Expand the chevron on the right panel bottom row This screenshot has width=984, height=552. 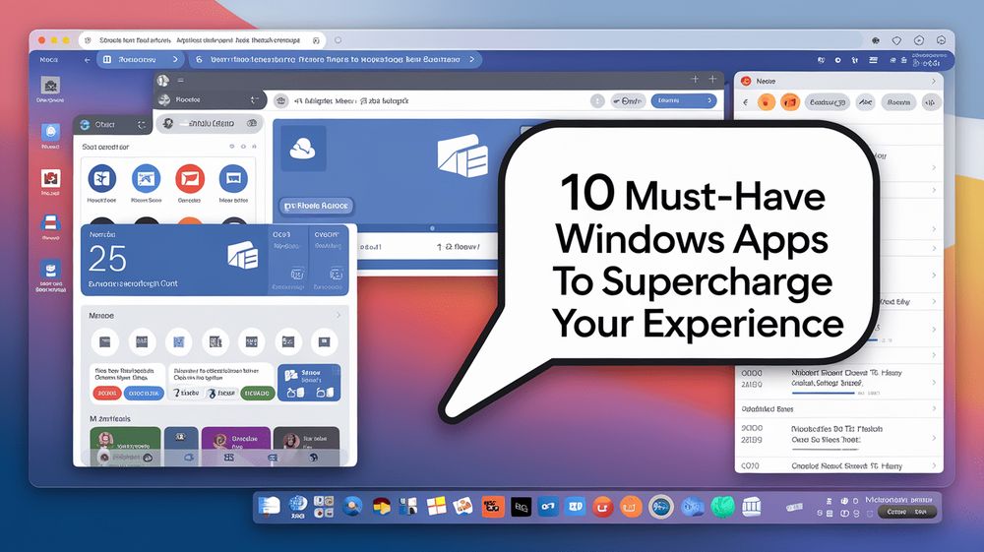934,466
